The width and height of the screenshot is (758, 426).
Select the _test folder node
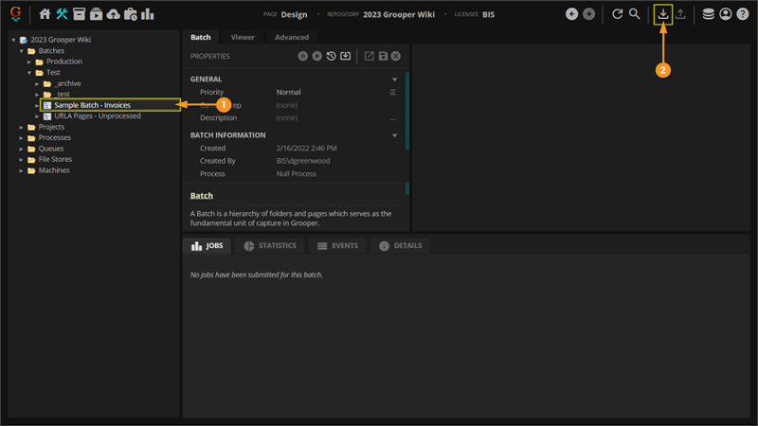point(62,94)
